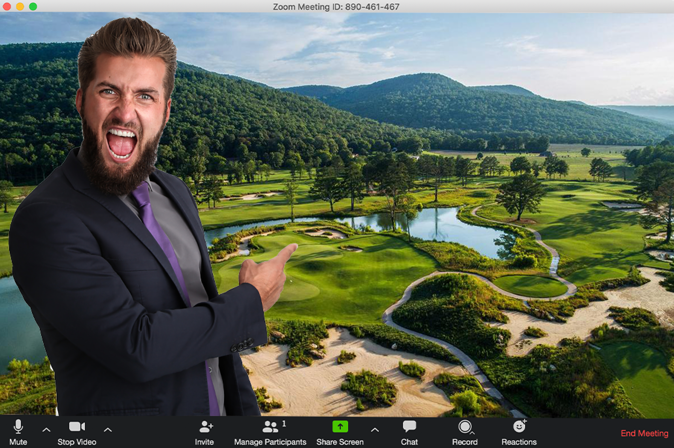Minimize the Zoom window with yellow button
Screen dimensions: 674x448
(x=20, y=7)
